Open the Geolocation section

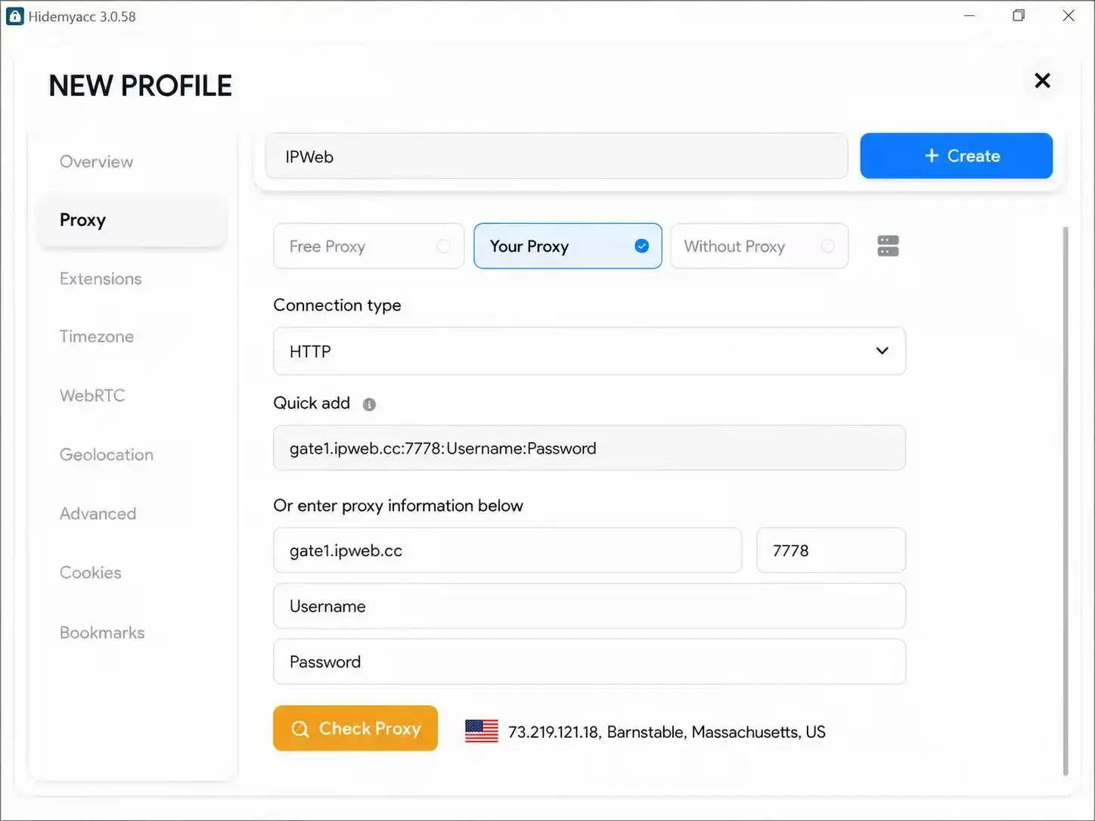[107, 454]
